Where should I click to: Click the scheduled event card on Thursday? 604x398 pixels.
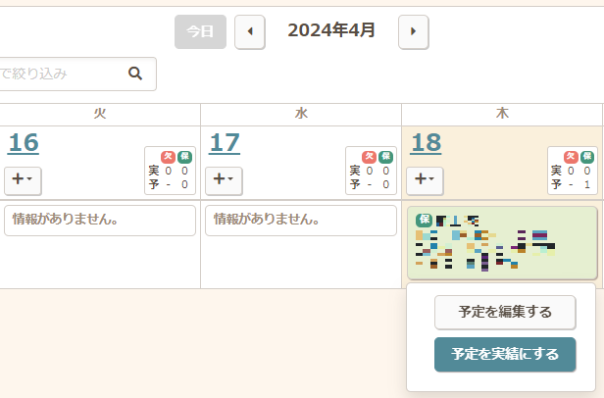501,243
